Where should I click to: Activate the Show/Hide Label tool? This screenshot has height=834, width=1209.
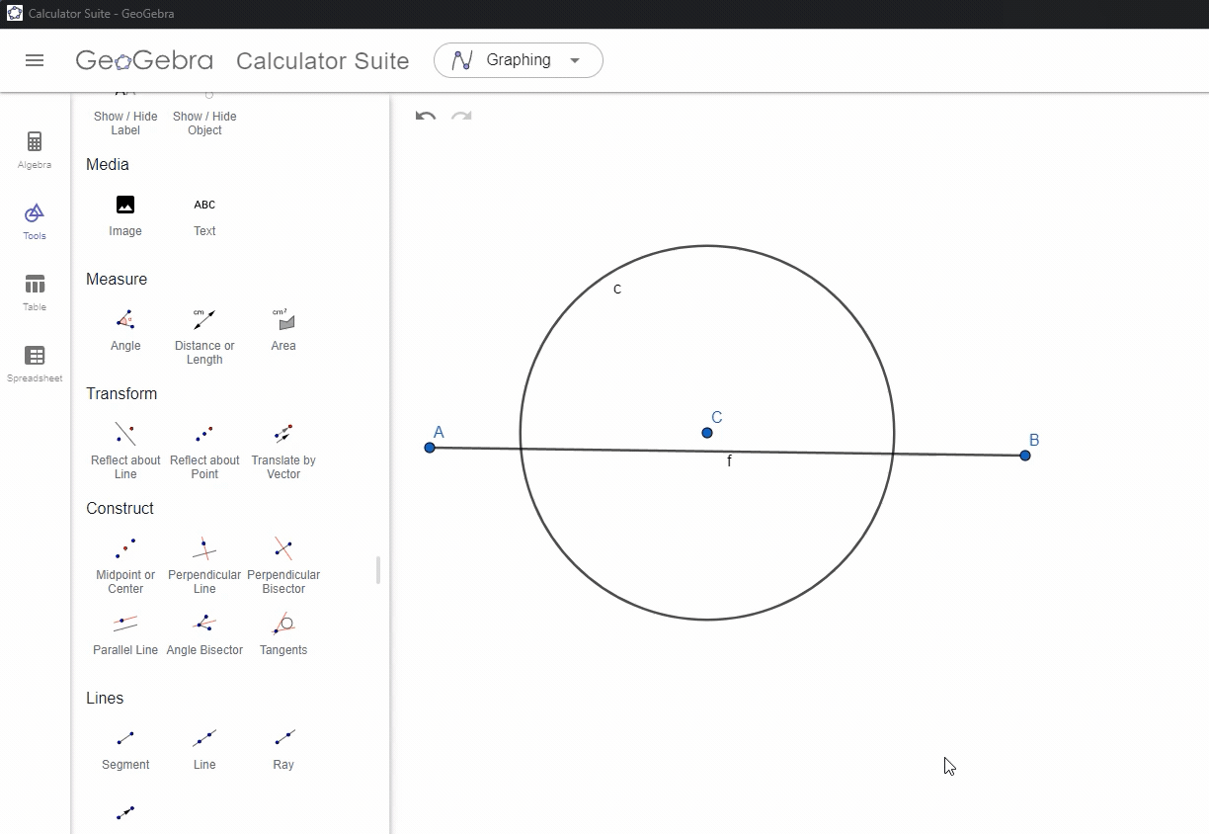click(125, 109)
